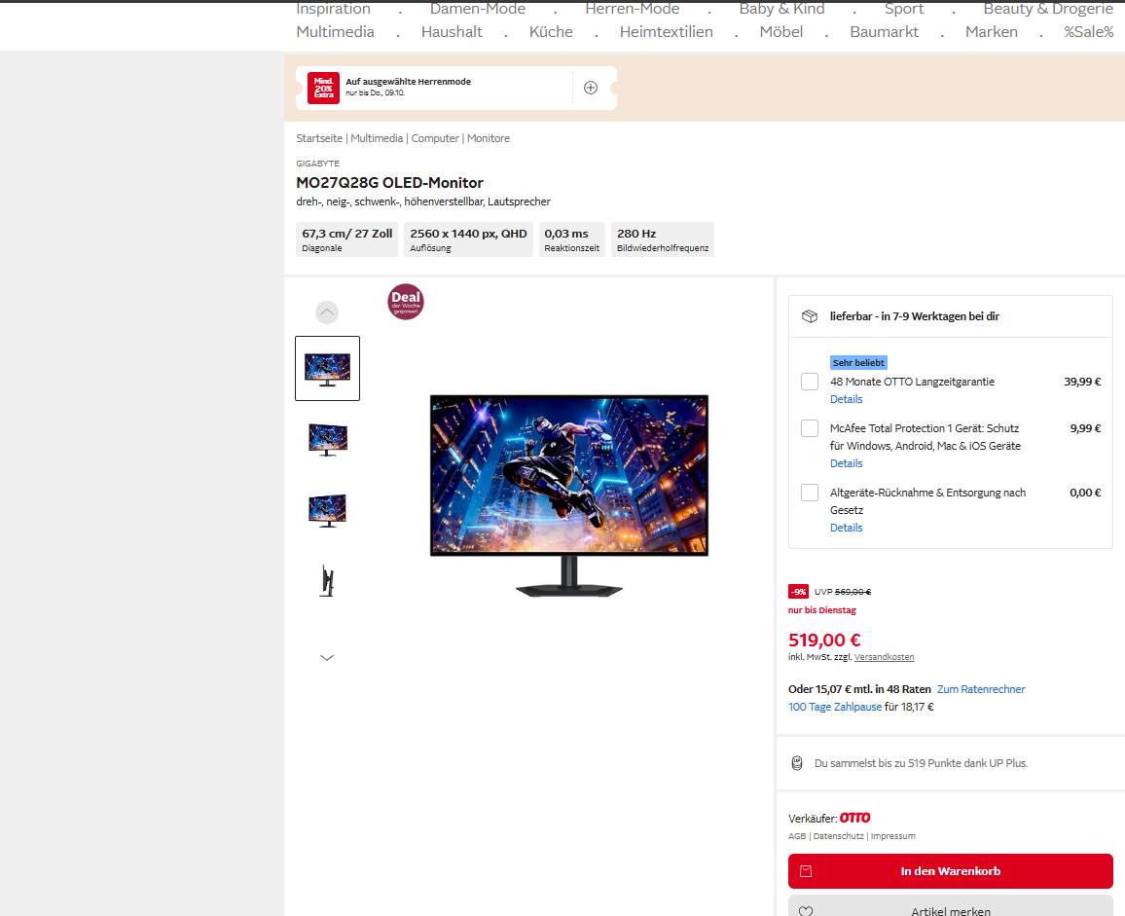Open the %Sale% section
Screen dimensions: 1125x916
pos(1088,31)
